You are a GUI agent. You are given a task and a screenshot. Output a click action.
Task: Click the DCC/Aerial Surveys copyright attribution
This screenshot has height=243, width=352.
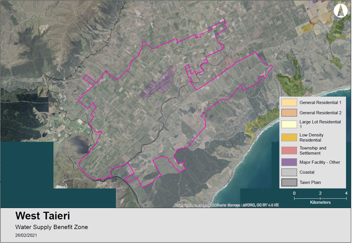pos(227,205)
